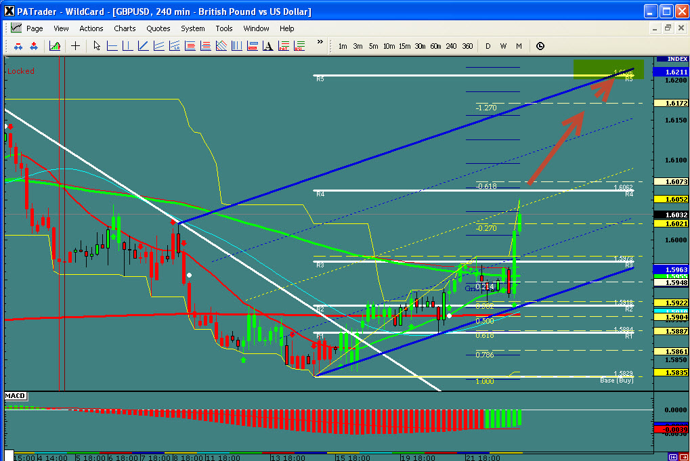Click the clock icon in timeframe toolbar
The height and width of the screenshot is (461, 690).
[540, 46]
